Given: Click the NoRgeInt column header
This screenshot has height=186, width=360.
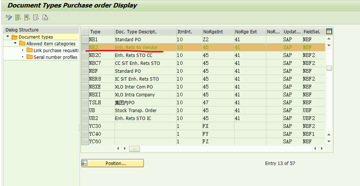Looking at the screenshot, I should [218, 32].
